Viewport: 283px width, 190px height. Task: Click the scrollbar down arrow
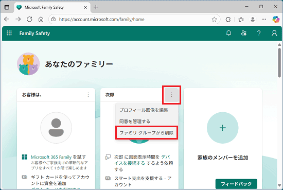(279, 185)
